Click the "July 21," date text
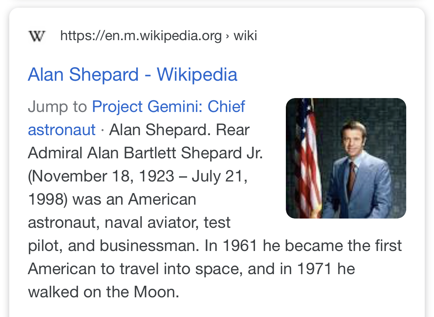 (x=220, y=176)
